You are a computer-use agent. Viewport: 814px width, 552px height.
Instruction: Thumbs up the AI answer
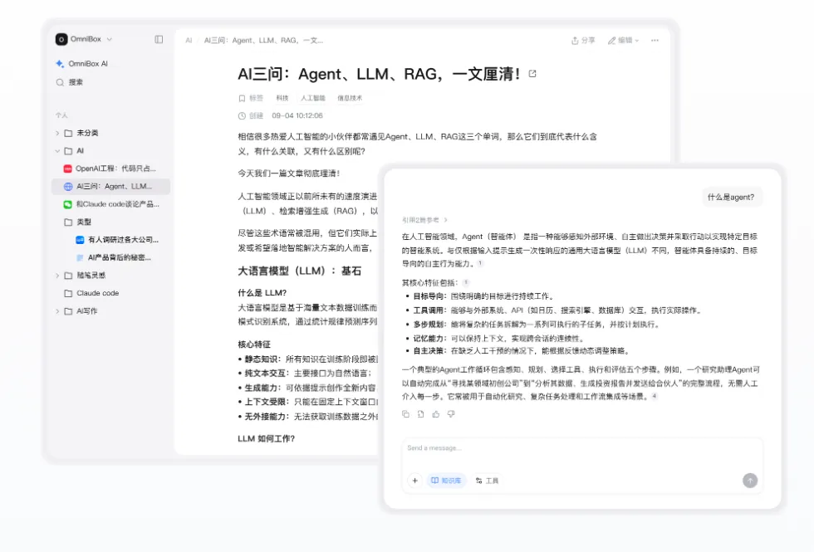[x=435, y=413]
